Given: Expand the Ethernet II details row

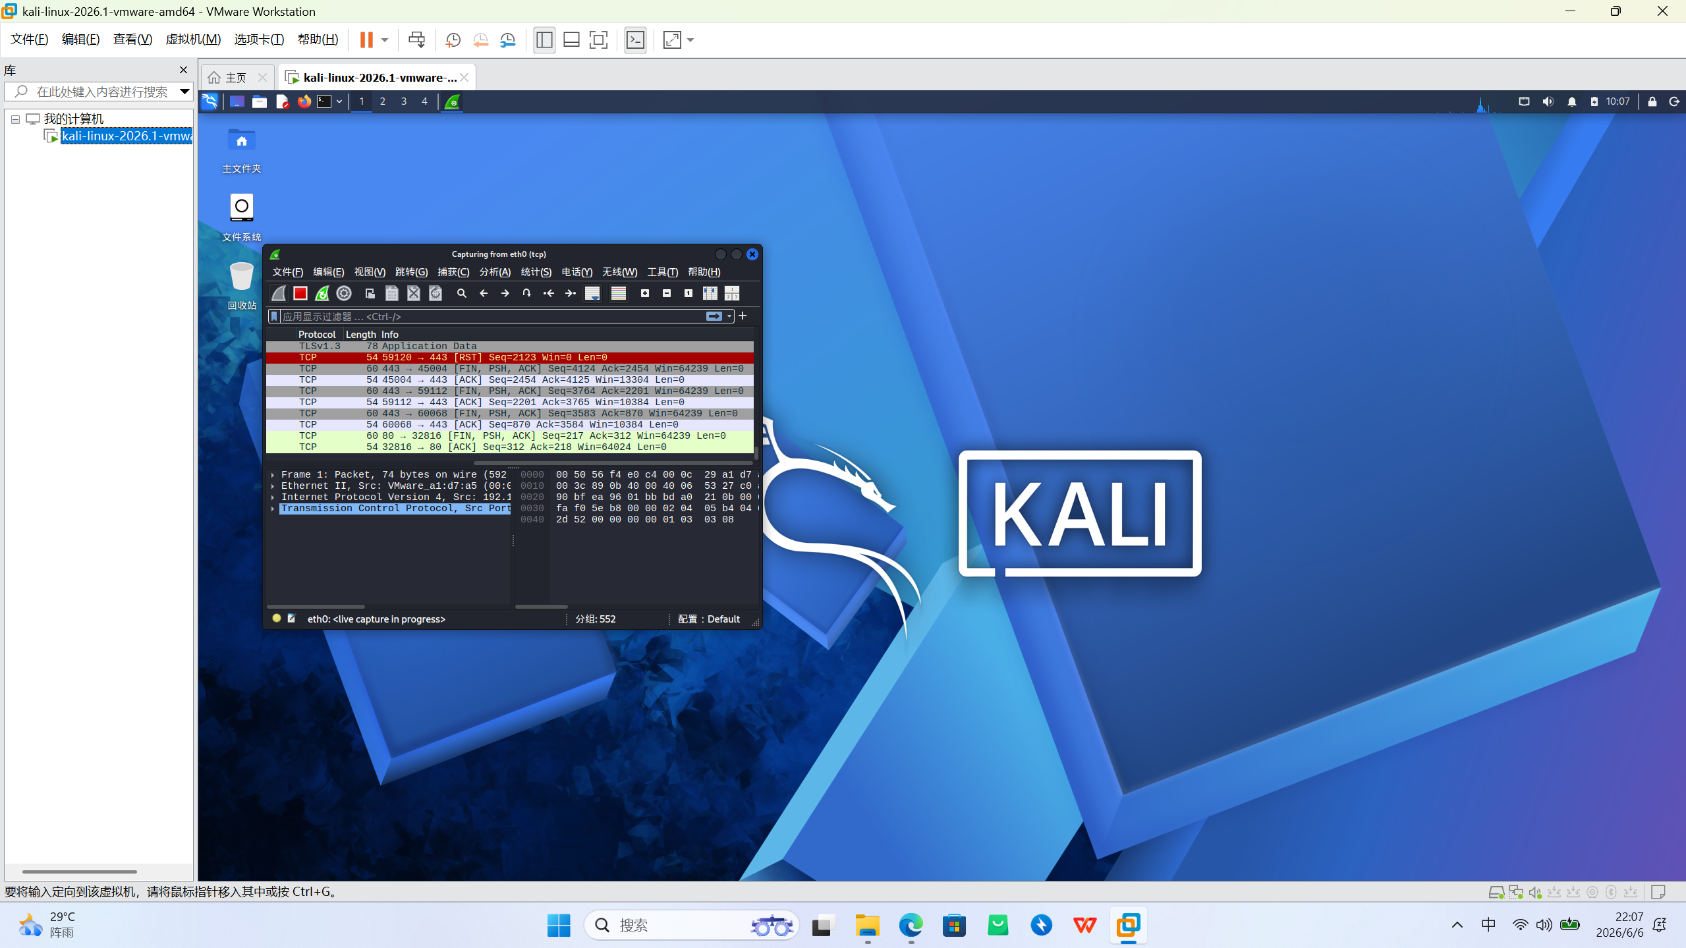Looking at the screenshot, I should pos(273,486).
